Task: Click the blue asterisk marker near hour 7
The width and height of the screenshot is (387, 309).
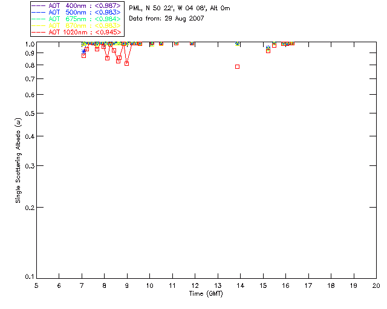Action: click(x=83, y=51)
